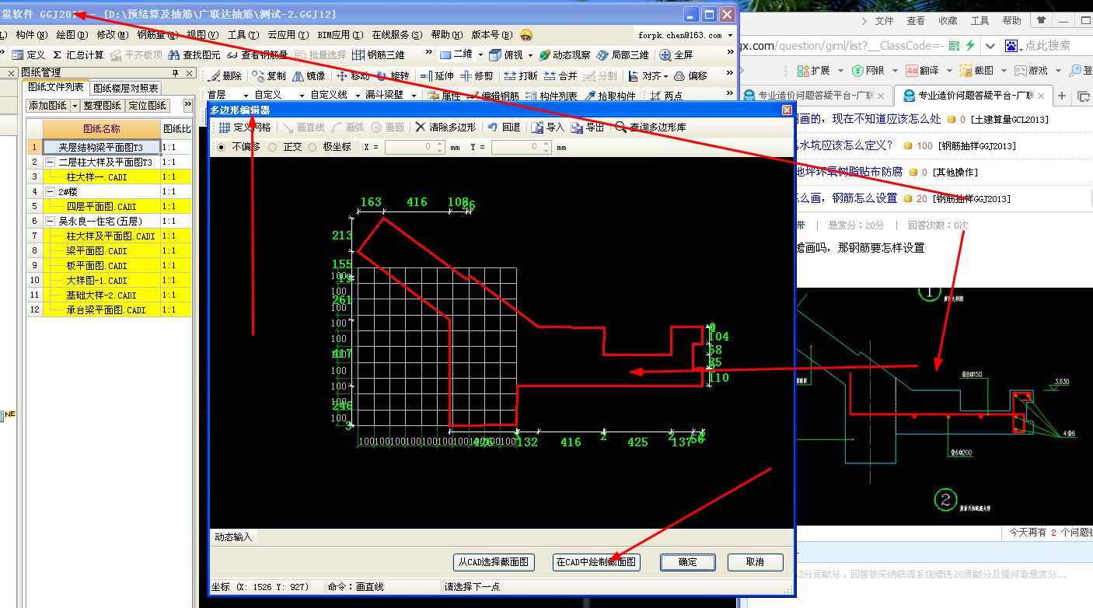The height and width of the screenshot is (608, 1093).
Task: Select the 画弧 draw arc tool
Action: coord(348,127)
